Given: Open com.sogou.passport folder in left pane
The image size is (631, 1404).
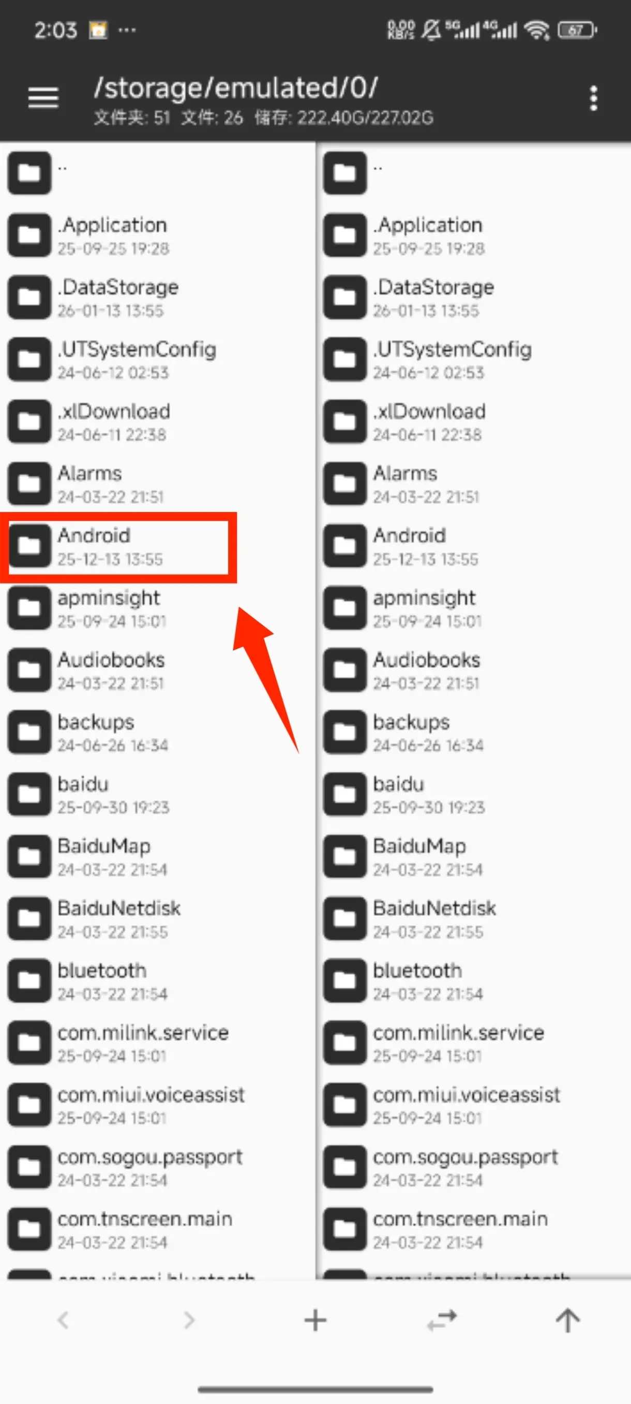Looking at the screenshot, I should 158,1167.
